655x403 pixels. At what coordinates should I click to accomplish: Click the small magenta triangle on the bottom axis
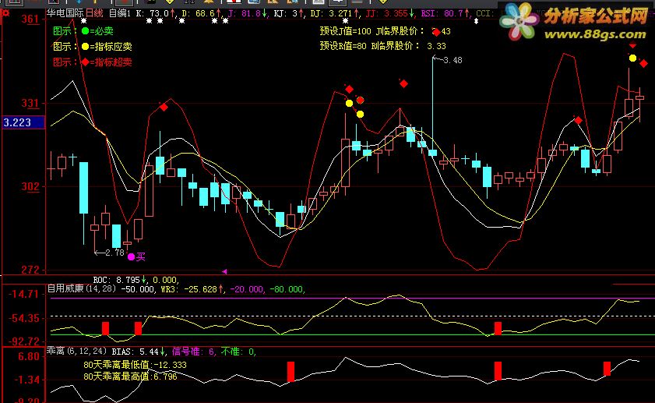(x=224, y=272)
